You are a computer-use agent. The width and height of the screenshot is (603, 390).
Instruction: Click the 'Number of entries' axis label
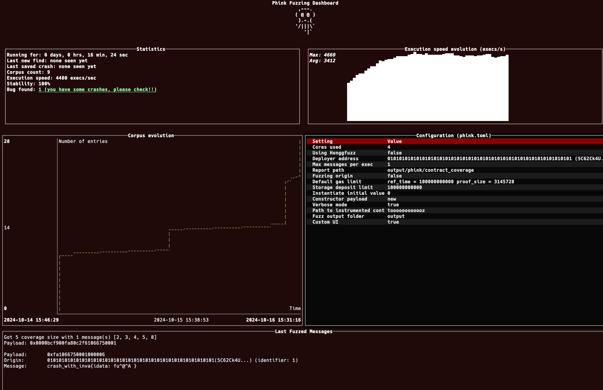(x=83, y=141)
